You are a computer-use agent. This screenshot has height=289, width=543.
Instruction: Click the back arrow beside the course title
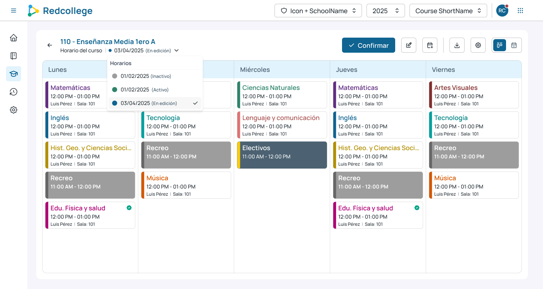(x=50, y=45)
